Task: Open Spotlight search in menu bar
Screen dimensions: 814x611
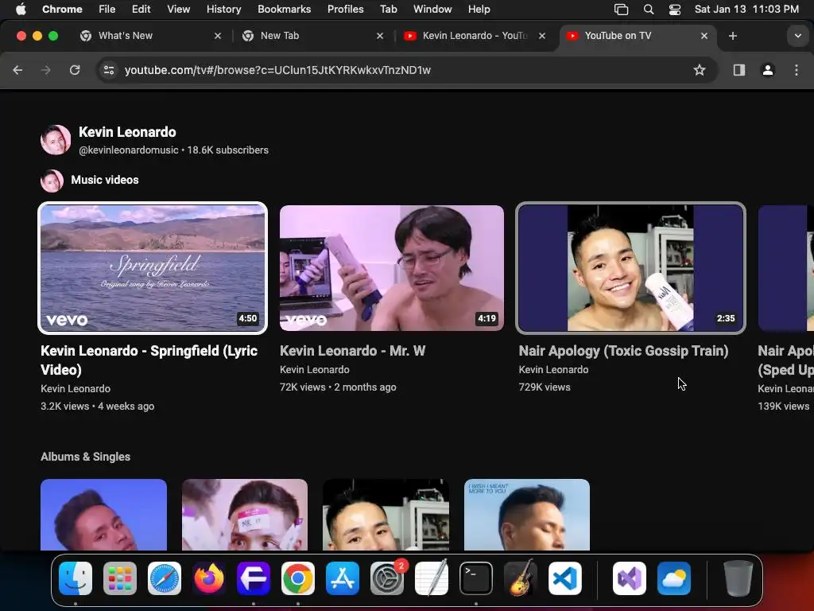Action: coord(649,9)
